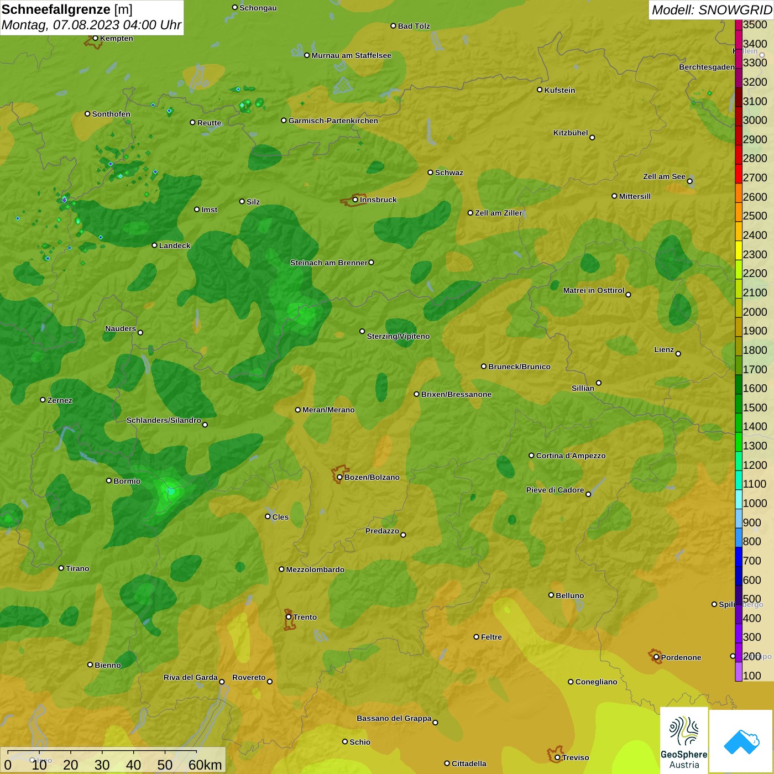Click the 'Cles' town label

(x=280, y=517)
